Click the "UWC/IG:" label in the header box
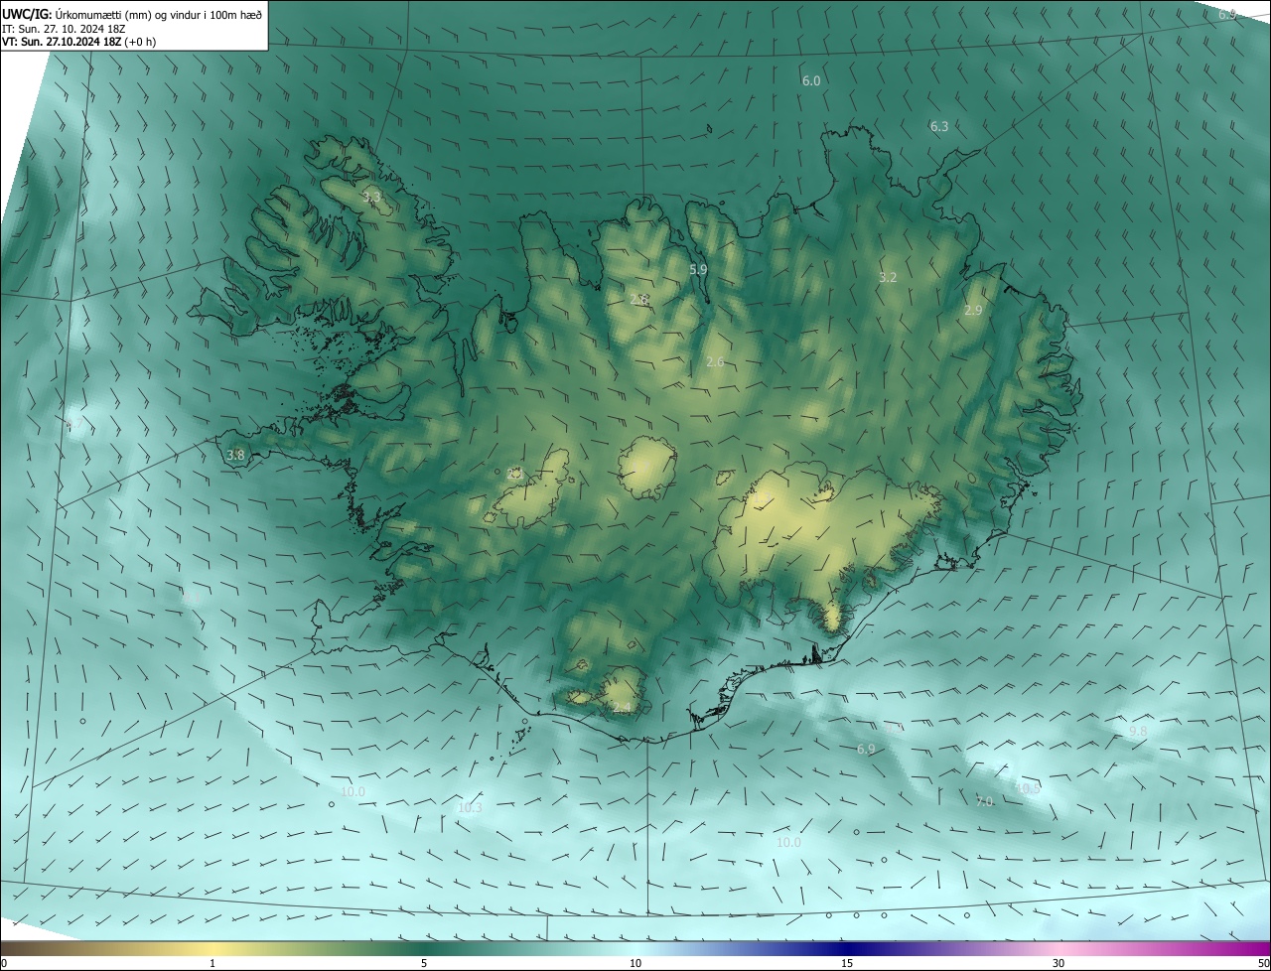The width and height of the screenshot is (1271, 971). pos(26,15)
